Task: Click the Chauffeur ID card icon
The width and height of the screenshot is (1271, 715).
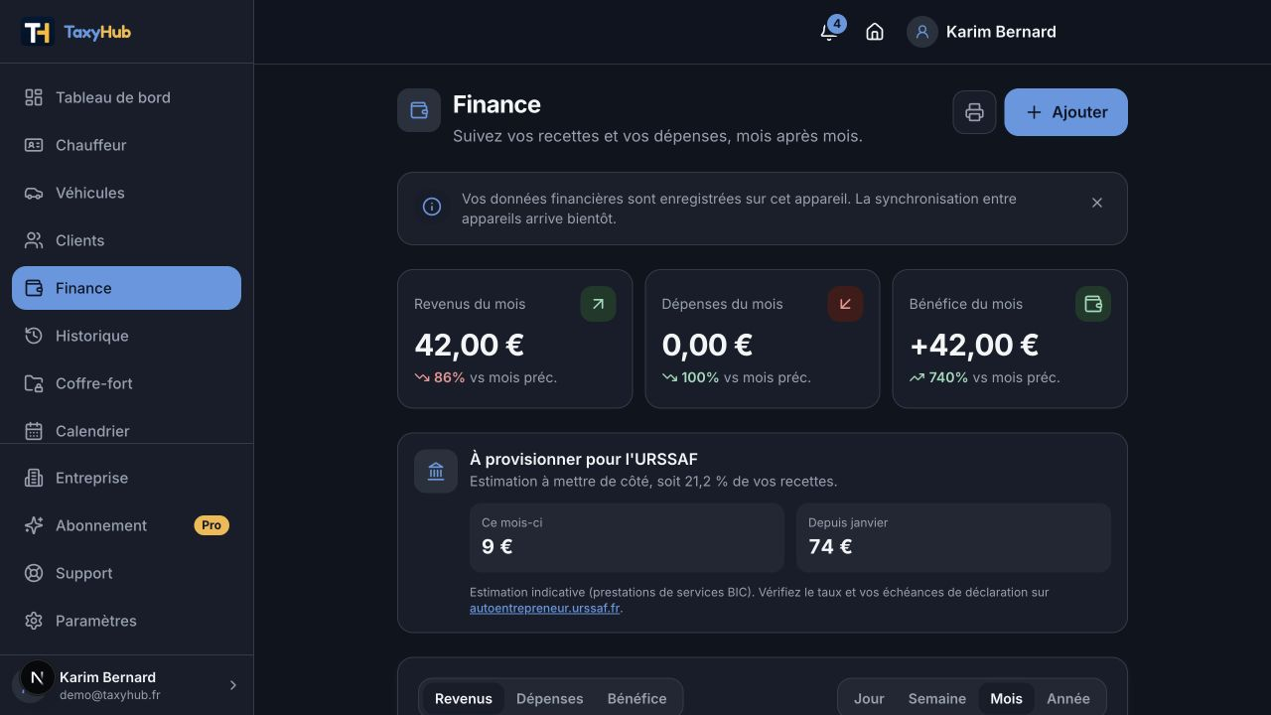Action: 34,145
